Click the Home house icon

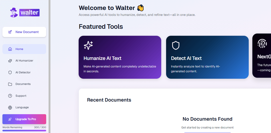pyautogui.click(x=10, y=49)
